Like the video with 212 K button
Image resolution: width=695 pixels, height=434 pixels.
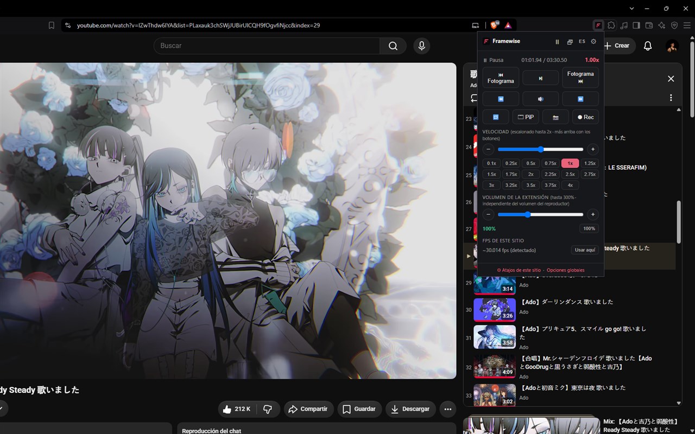[x=237, y=409]
